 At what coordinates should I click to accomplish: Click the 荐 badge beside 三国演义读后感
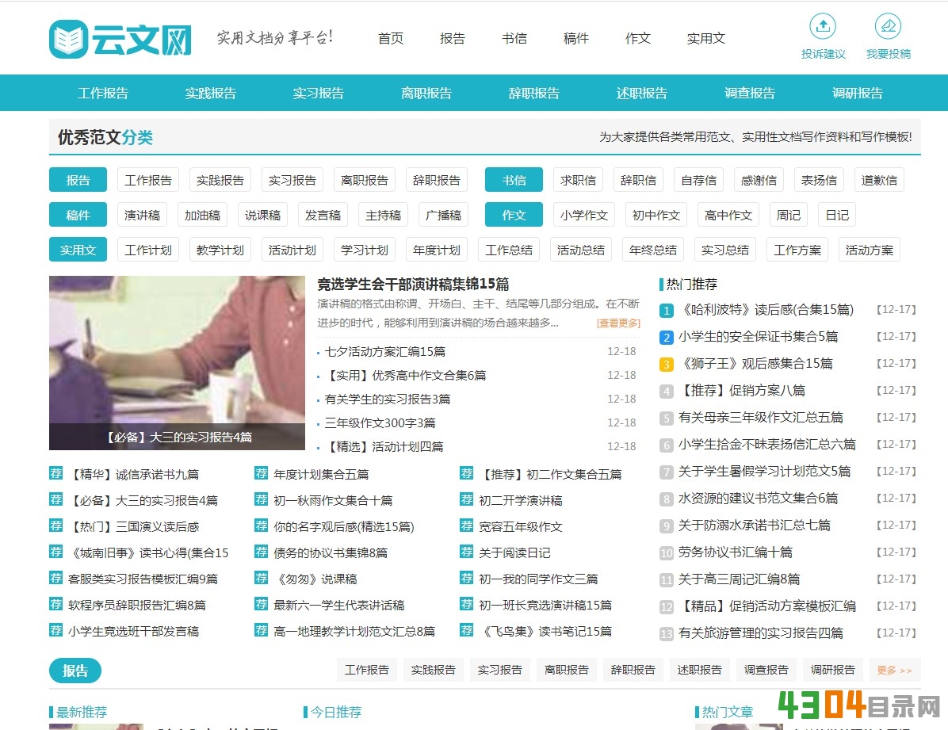pyautogui.click(x=55, y=526)
